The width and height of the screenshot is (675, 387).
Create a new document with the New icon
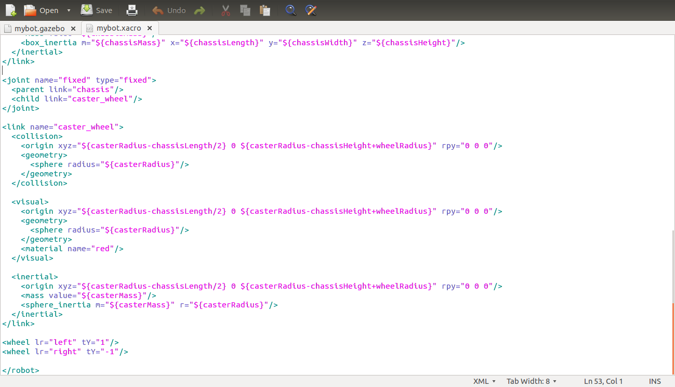(10, 10)
